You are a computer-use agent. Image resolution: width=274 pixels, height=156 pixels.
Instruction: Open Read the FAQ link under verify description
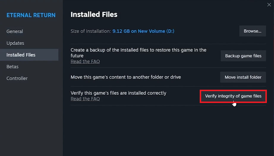tap(85, 99)
